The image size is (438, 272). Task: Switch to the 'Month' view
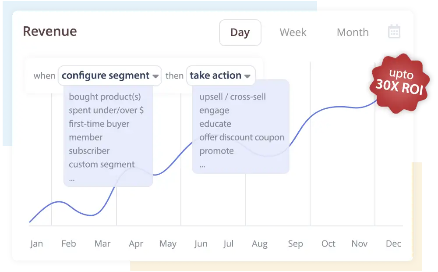coord(353,32)
